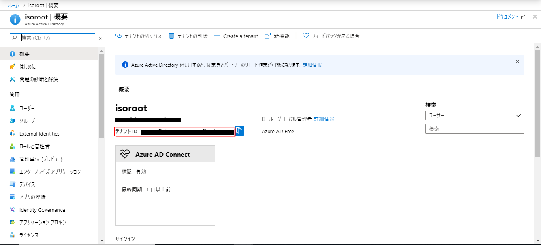Open デバイス menu item

(49, 184)
